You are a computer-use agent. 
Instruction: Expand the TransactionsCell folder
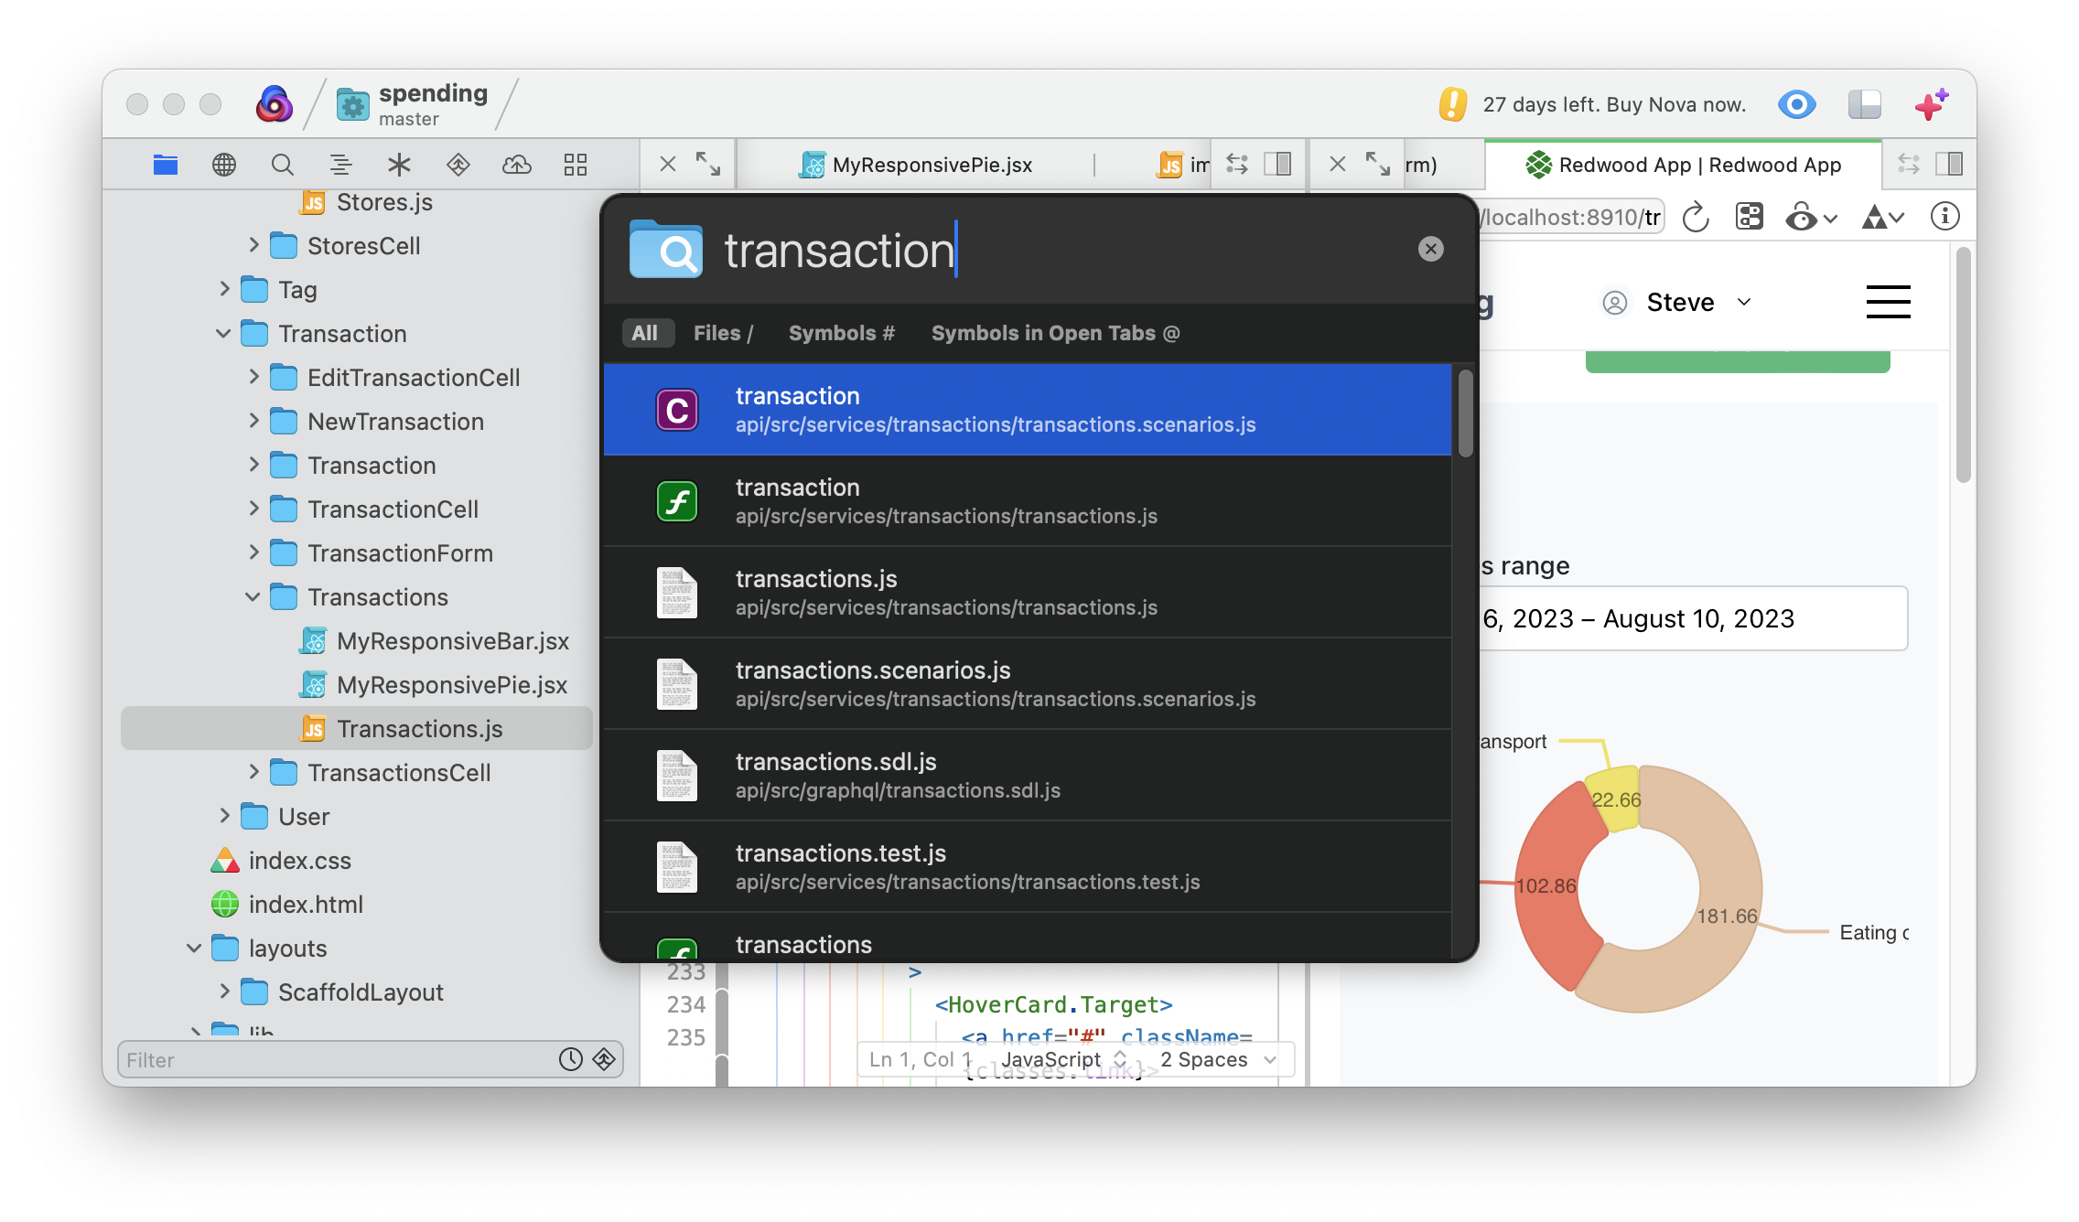tap(253, 772)
